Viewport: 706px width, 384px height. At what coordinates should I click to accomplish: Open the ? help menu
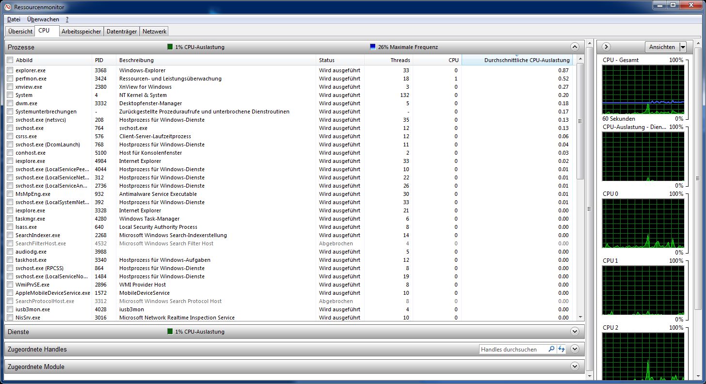pos(67,19)
